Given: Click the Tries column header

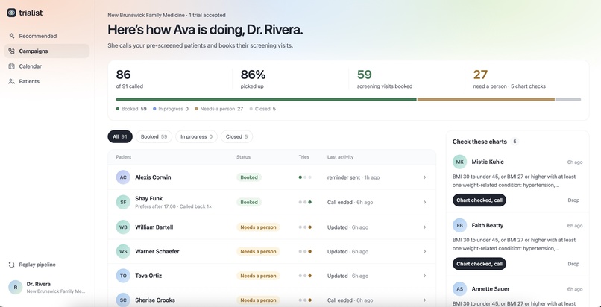Looking at the screenshot, I should [x=304, y=157].
